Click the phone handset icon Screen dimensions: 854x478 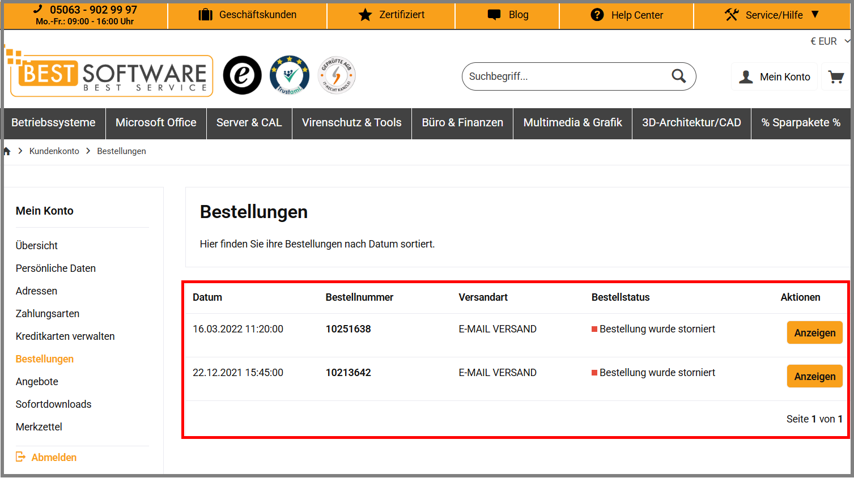click(x=38, y=8)
